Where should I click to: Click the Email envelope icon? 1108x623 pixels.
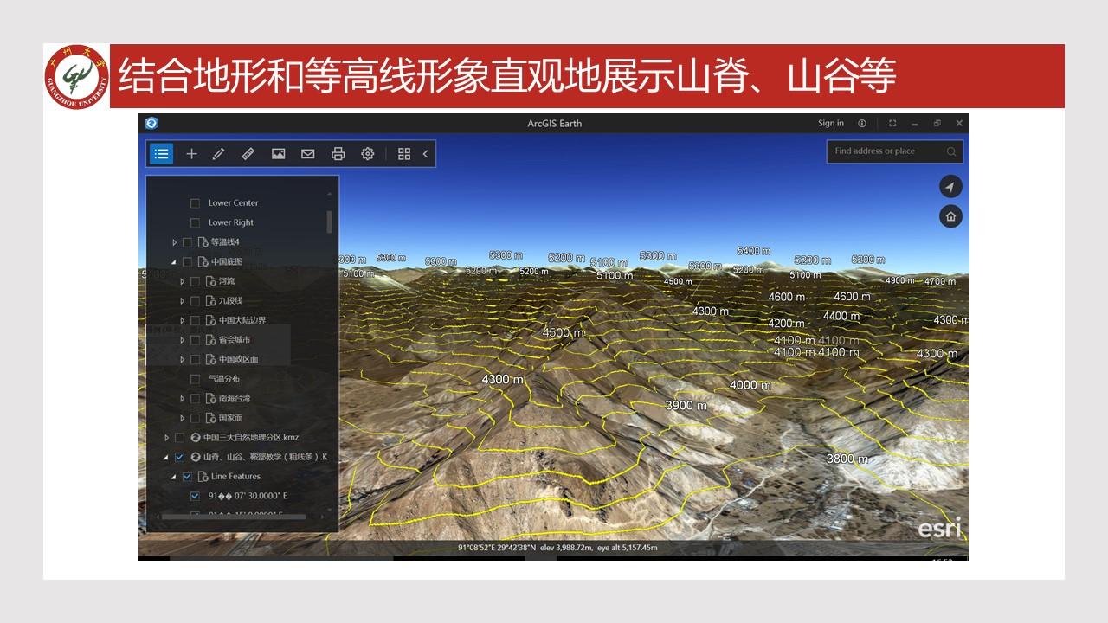pos(307,154)
